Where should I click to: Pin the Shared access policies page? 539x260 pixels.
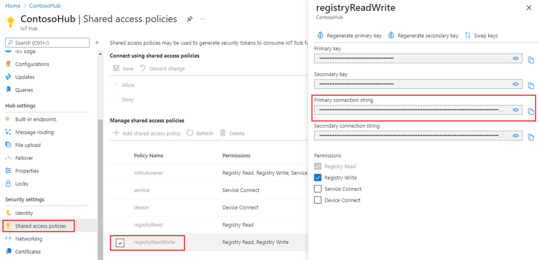tap(189, 19)
